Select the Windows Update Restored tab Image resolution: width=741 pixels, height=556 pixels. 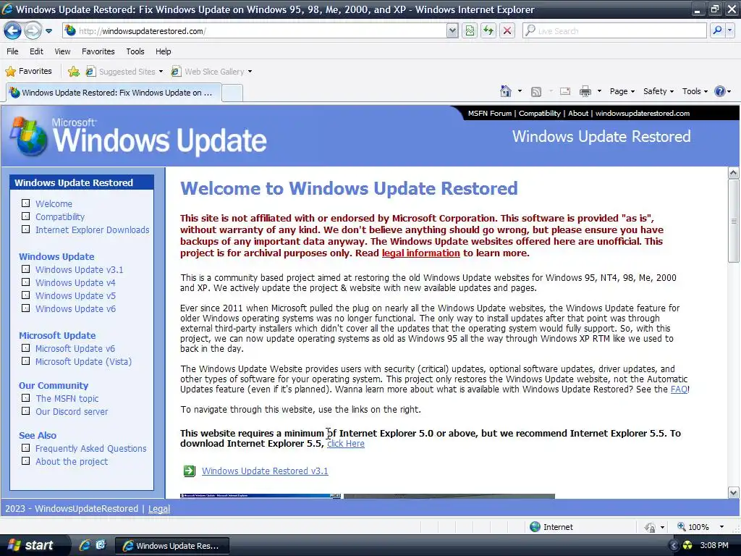point(113,93)
